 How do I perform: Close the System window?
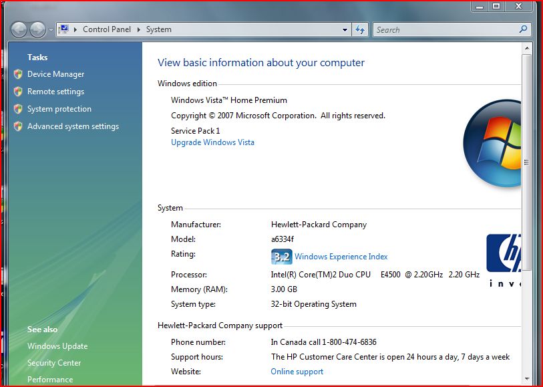pos(518,7)
